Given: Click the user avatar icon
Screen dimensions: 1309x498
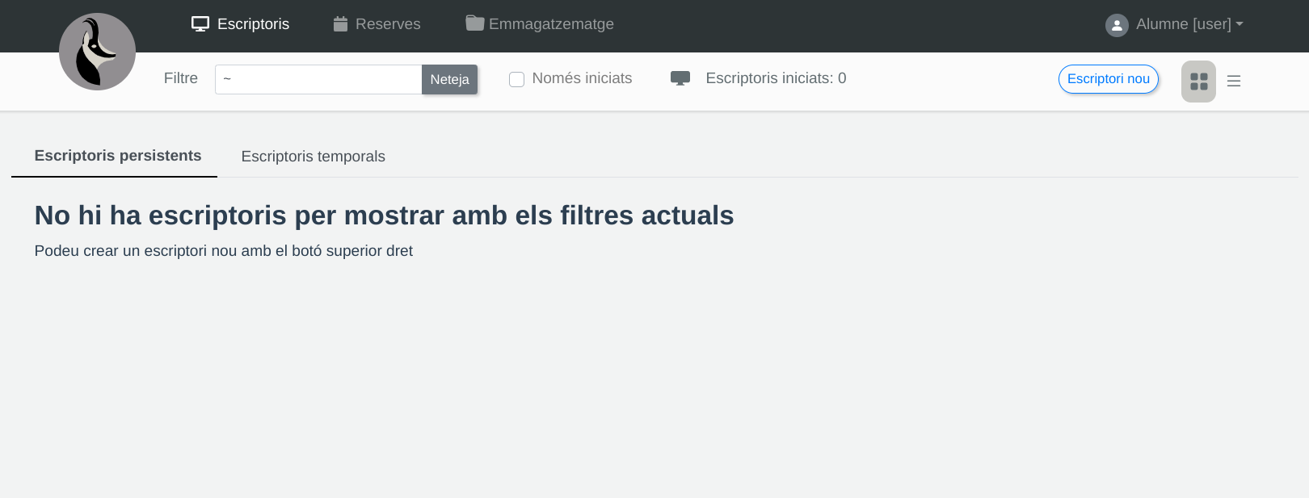Looking at the screenshot, I should (1117, 25).
